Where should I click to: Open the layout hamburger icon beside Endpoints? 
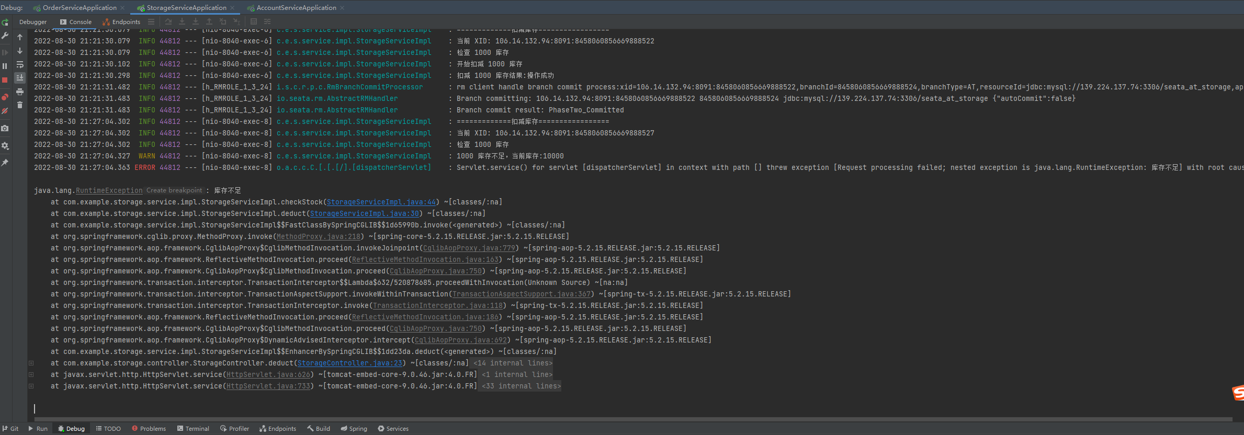click(x=151, y=21)
